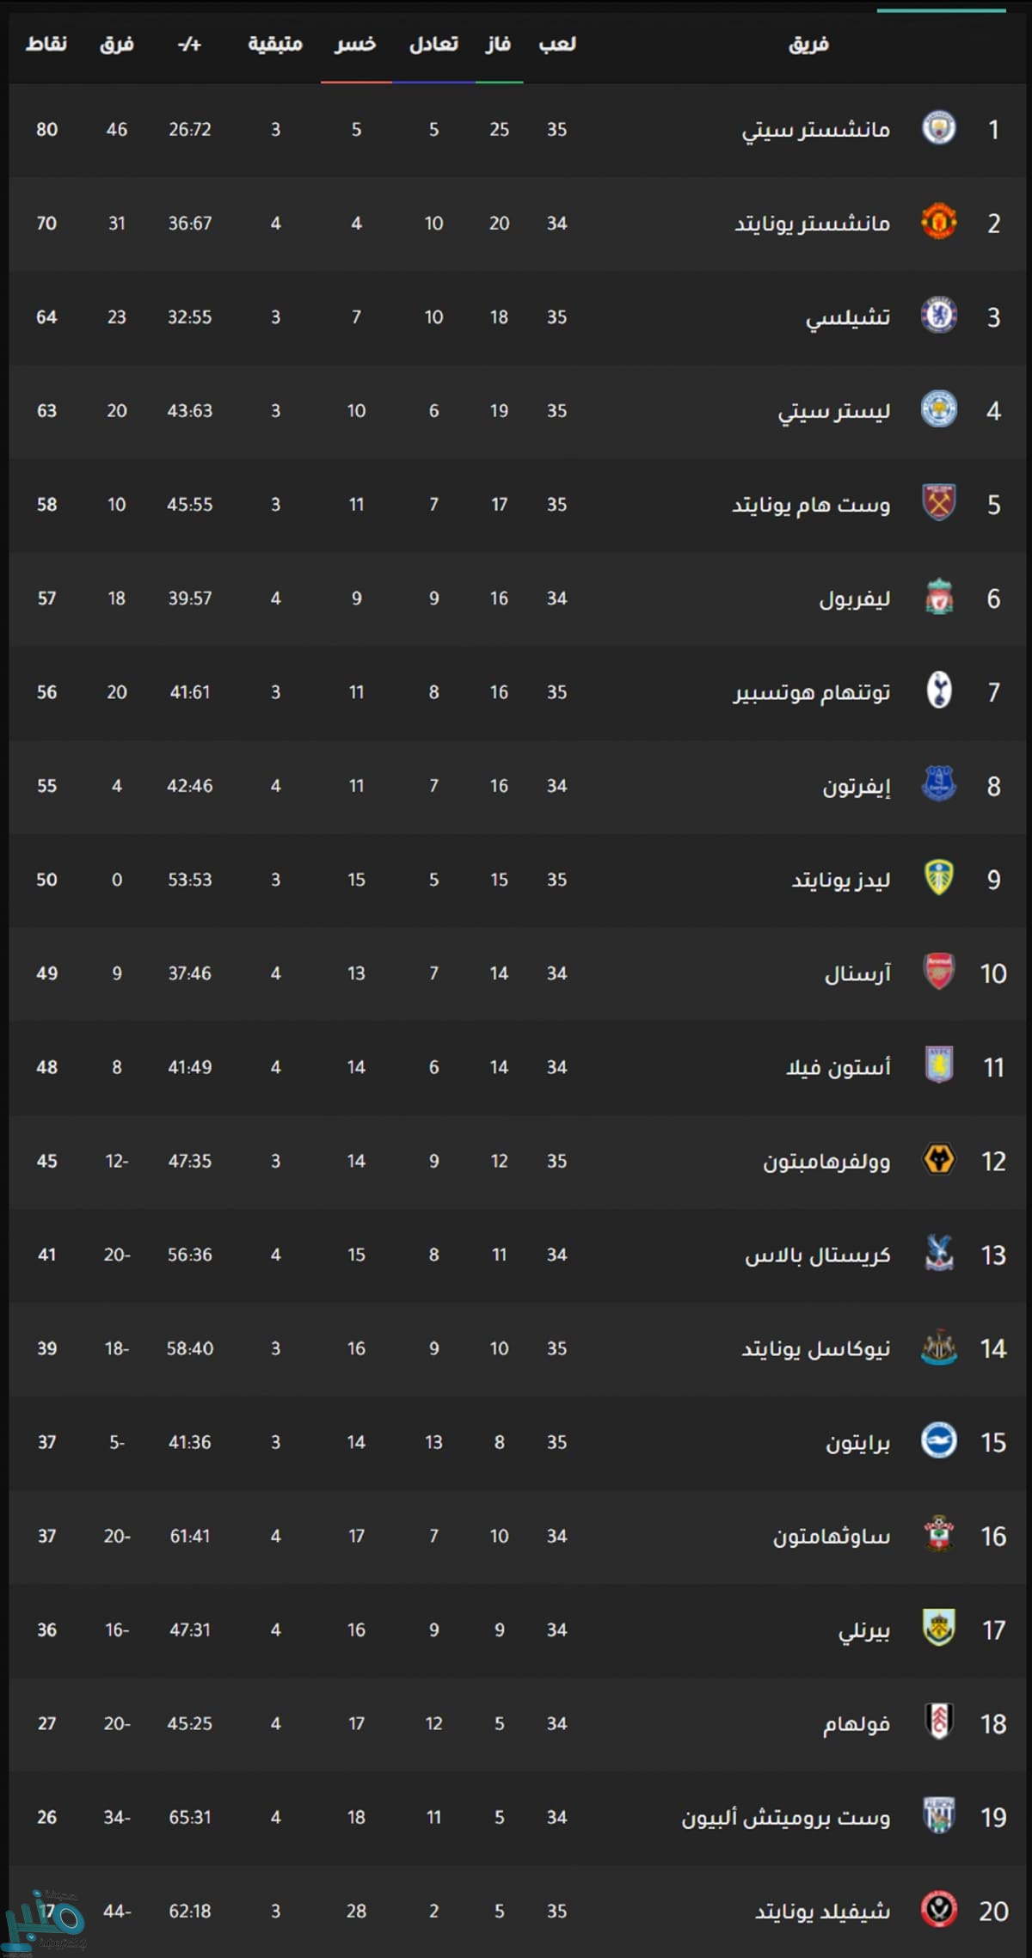Open the ليدز يونايتد team link
This screenshot has width=1032, height=1958.
(x=840, y=880)
